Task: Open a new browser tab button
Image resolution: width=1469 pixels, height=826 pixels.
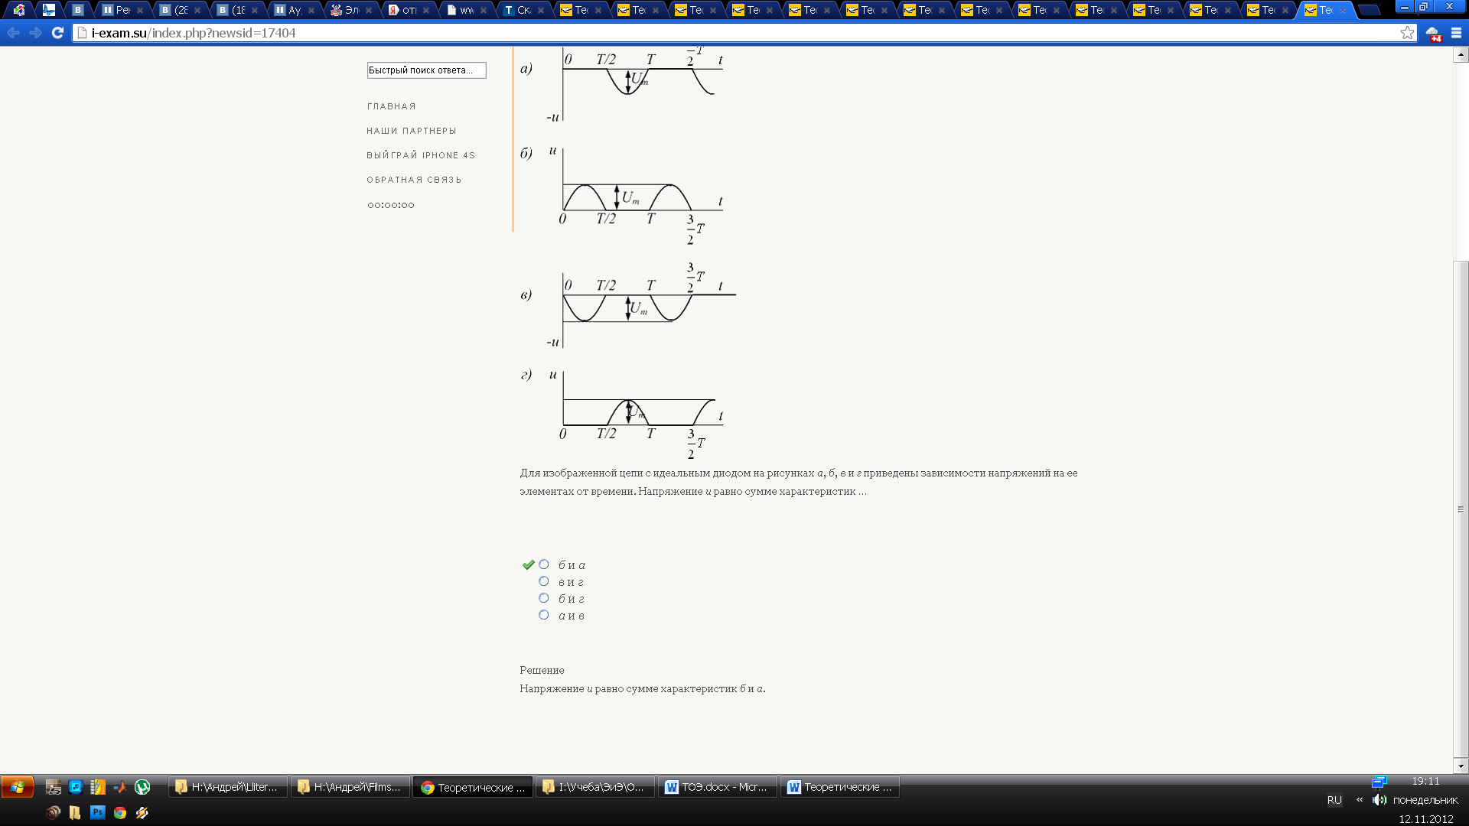Action: [1369, 10]
